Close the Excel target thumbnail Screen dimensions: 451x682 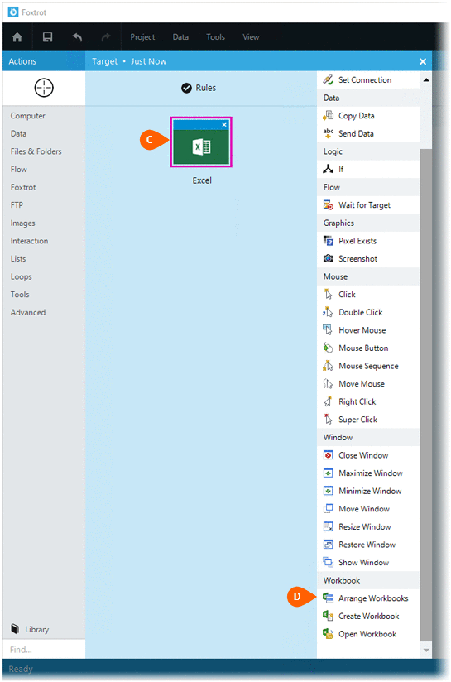224,125
